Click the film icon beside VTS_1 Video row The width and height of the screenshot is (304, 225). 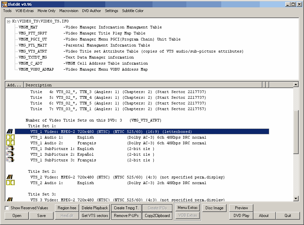tap(10, 132)
